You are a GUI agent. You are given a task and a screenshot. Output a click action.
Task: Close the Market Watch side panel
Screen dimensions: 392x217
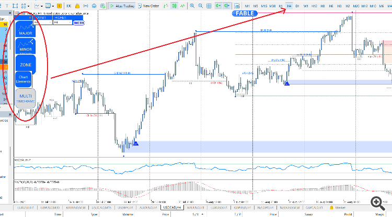[x=10, y=13]
